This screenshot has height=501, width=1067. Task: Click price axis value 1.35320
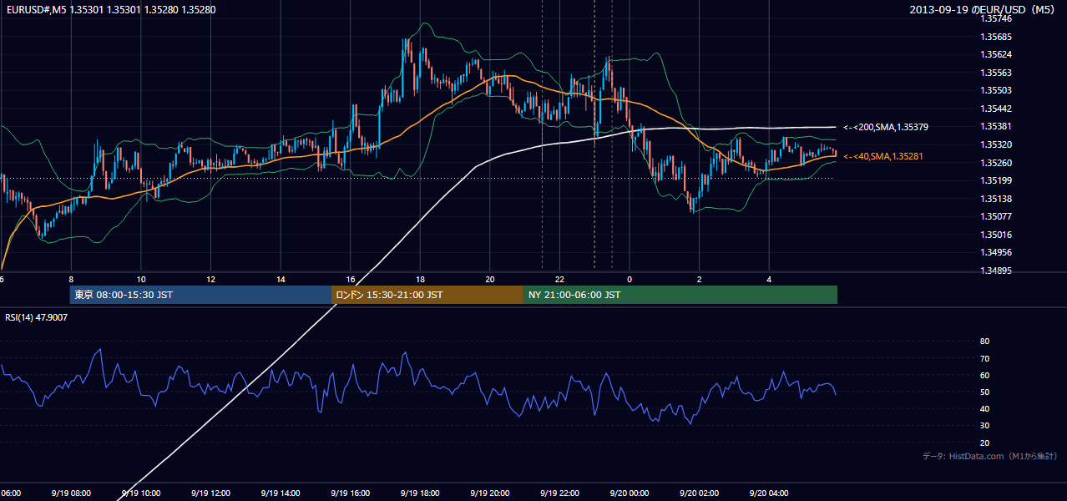click(994, 144)
